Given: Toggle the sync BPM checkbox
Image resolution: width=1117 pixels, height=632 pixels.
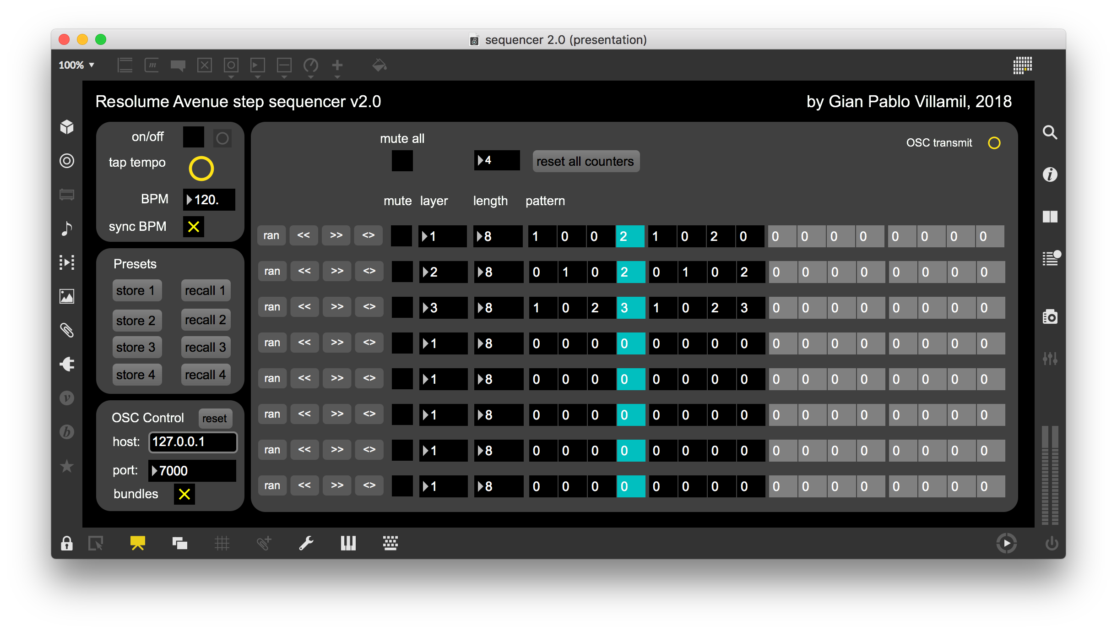Looking at the screenshot, I should click(194, 227).
